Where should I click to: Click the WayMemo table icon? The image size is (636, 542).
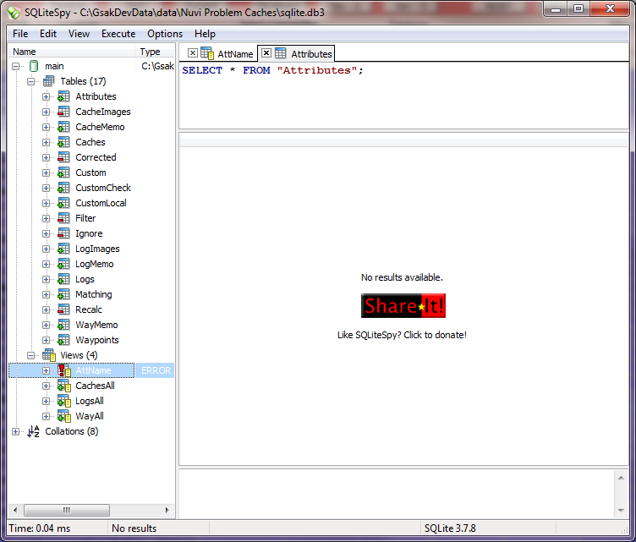63,325
